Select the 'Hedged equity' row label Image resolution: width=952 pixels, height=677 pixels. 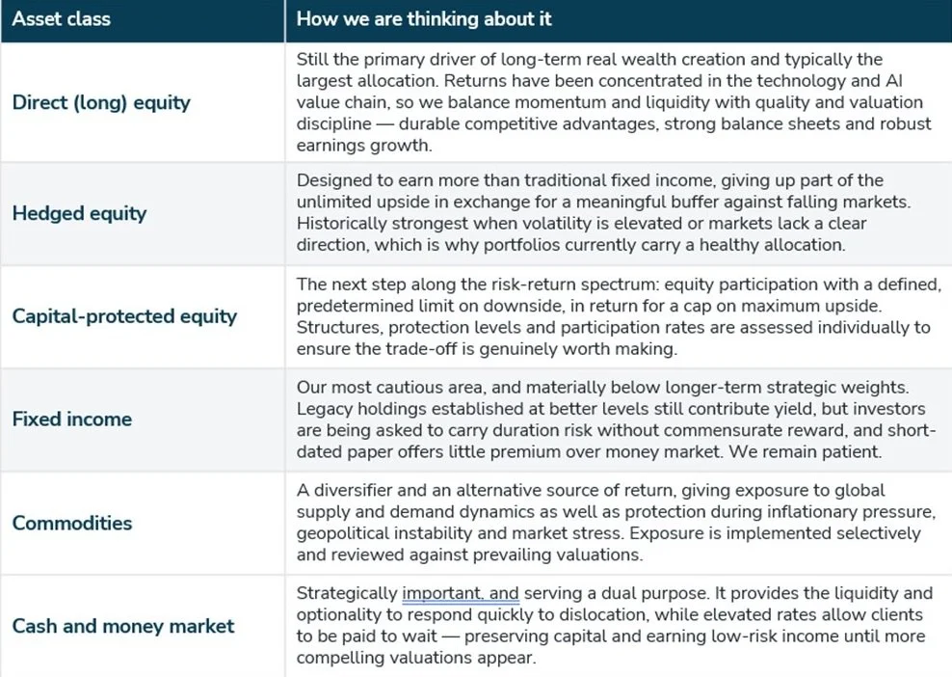[80, 213]
